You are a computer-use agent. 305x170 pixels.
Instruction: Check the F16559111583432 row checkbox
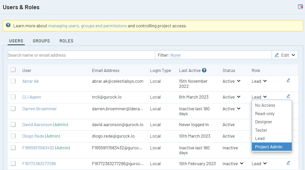tap(13, 148)
